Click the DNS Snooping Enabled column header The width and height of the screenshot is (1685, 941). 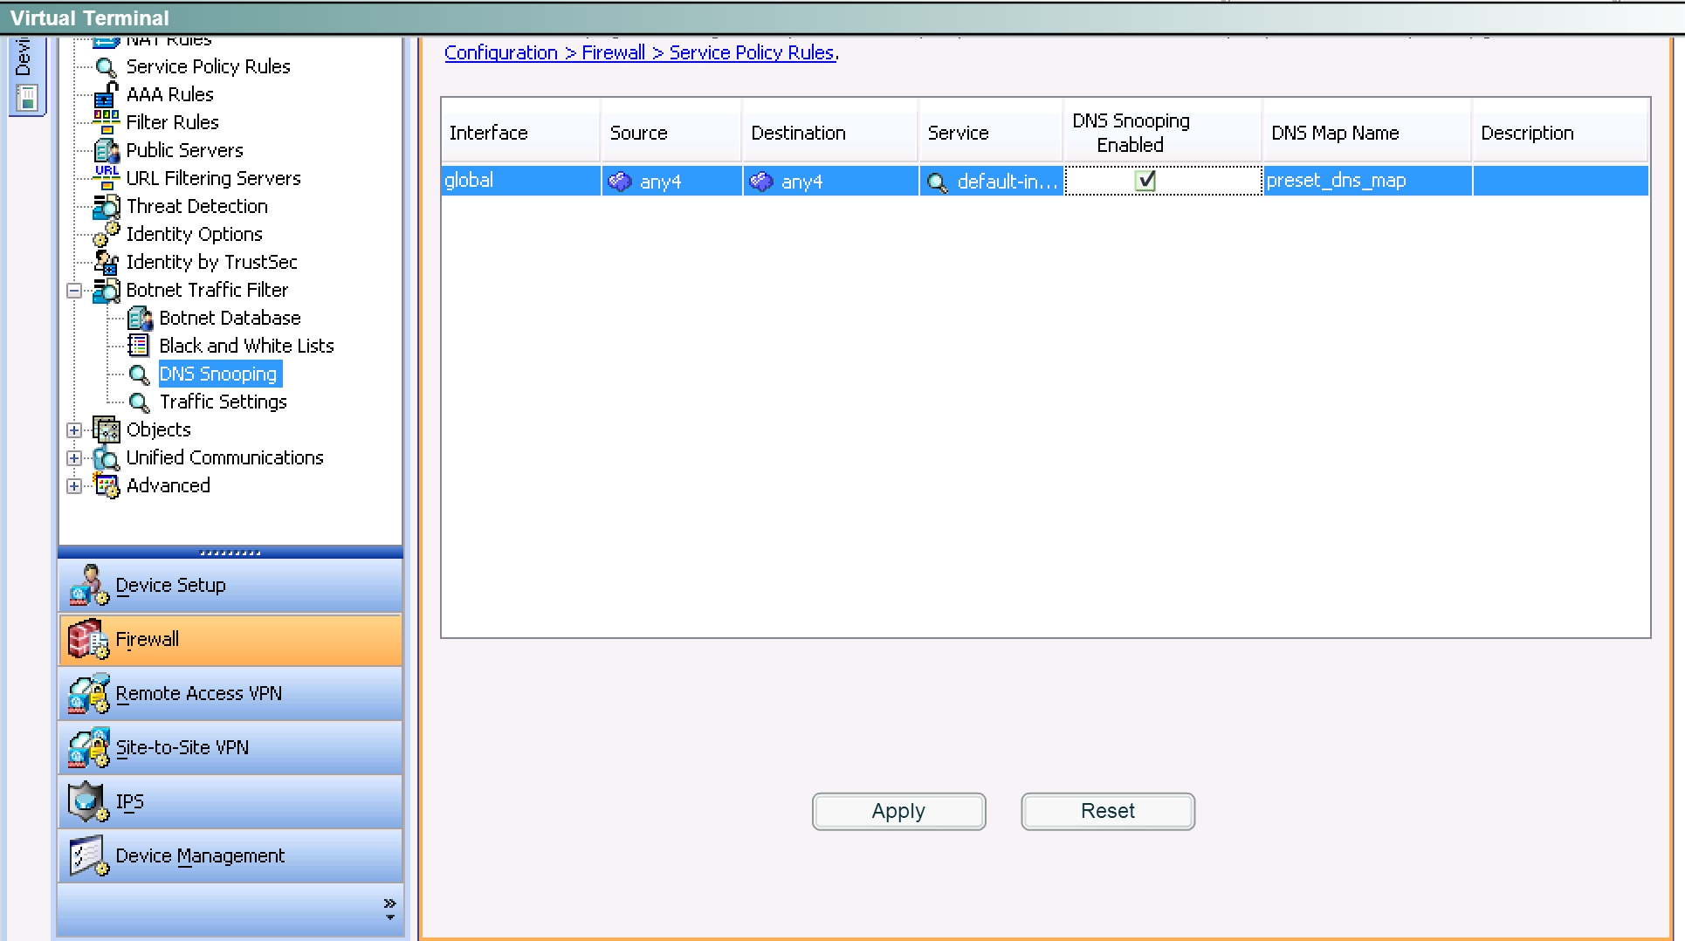tap(1162, 133)
